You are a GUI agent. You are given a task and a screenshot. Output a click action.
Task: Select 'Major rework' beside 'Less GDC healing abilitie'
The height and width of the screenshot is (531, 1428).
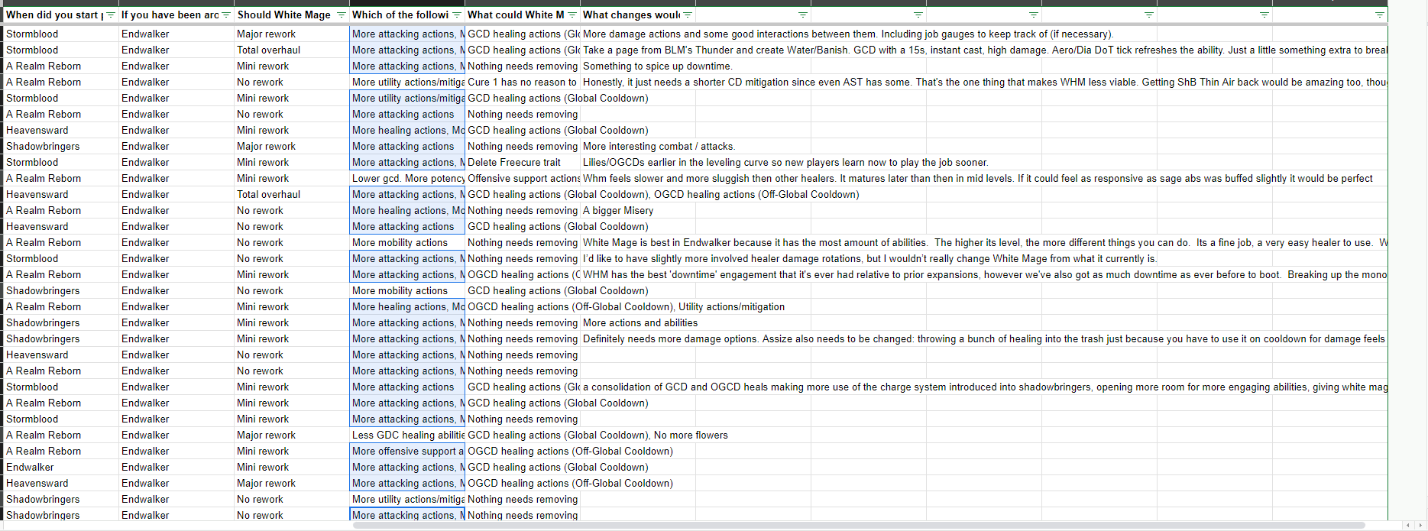pos(292,435)
